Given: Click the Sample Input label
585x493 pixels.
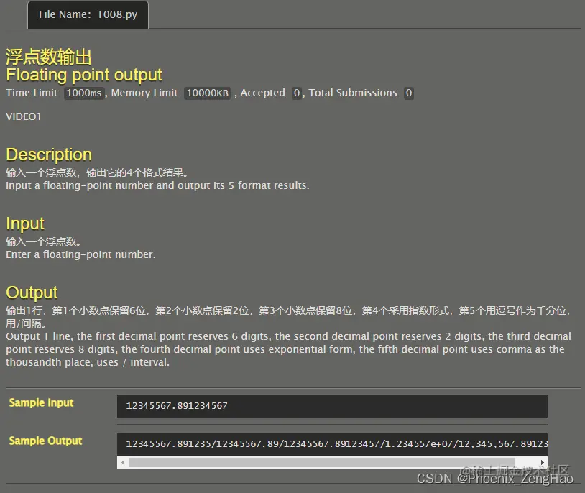Looking at the screenshot, I should click(x=41, y=402).
